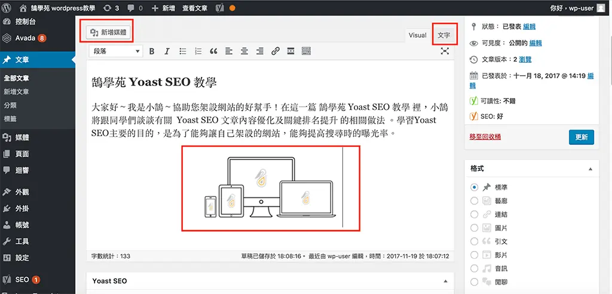The height and width of the screenshot is (294, 612).
Task: Select the 藝廊 gallery format radio
Action: (474, 201)
